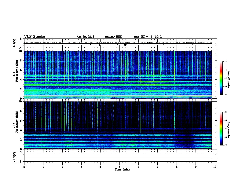Click the ch.1 colorbar log(PSD) label
The height and width of the screenshot is (187, 242).
229,79
